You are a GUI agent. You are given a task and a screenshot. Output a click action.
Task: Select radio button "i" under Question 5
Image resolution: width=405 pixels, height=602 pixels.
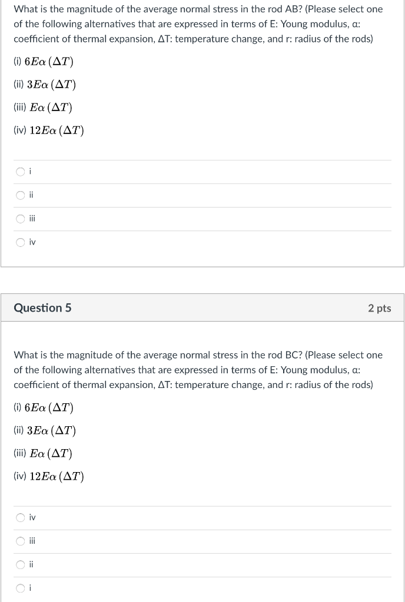click(x=21, y=588)
